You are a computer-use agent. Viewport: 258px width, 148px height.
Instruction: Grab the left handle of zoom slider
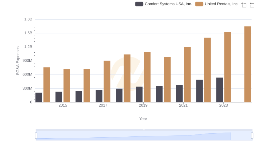point(36,135)
